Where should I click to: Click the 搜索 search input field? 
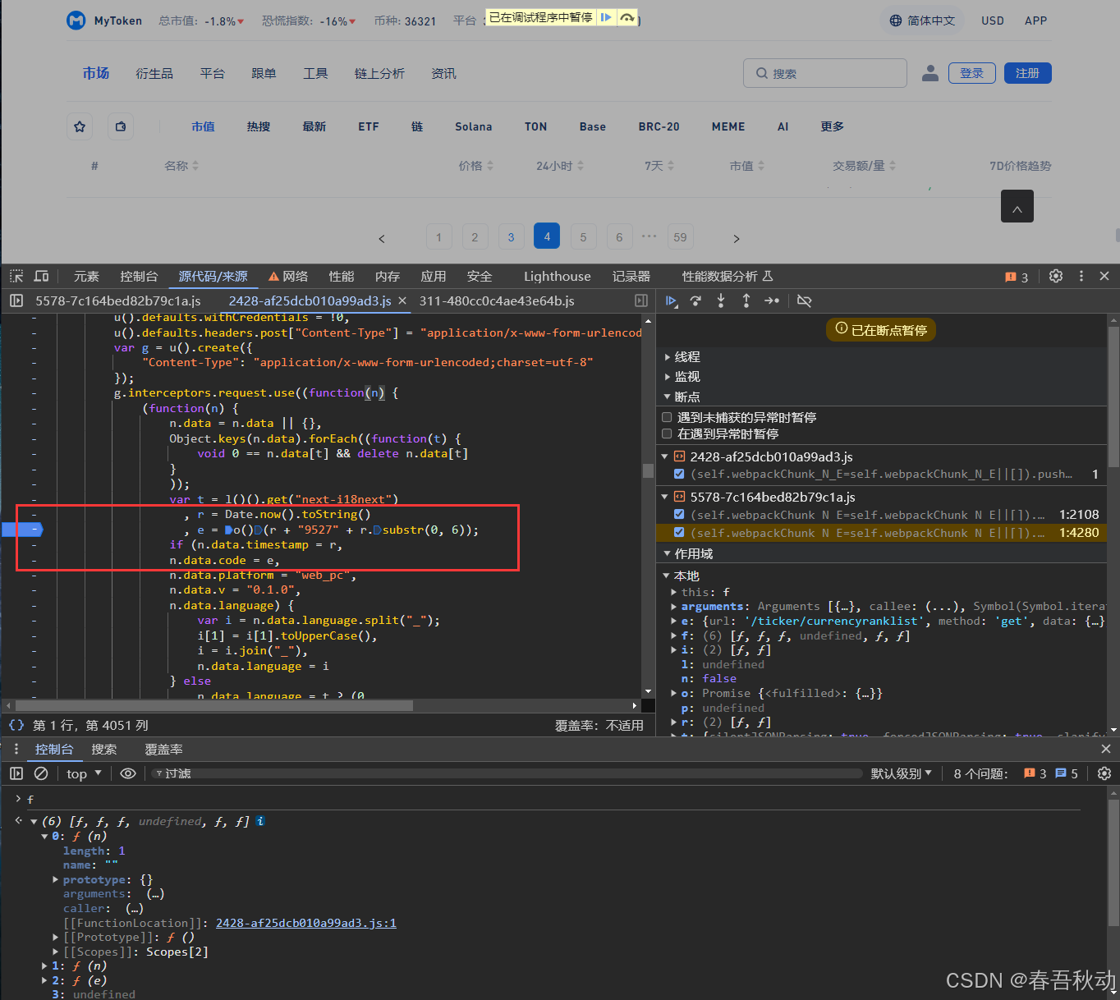pyautogui.click(x=825, y=73)
